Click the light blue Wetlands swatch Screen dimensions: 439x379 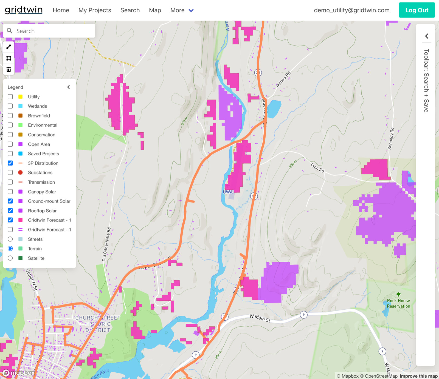point(20,106)
